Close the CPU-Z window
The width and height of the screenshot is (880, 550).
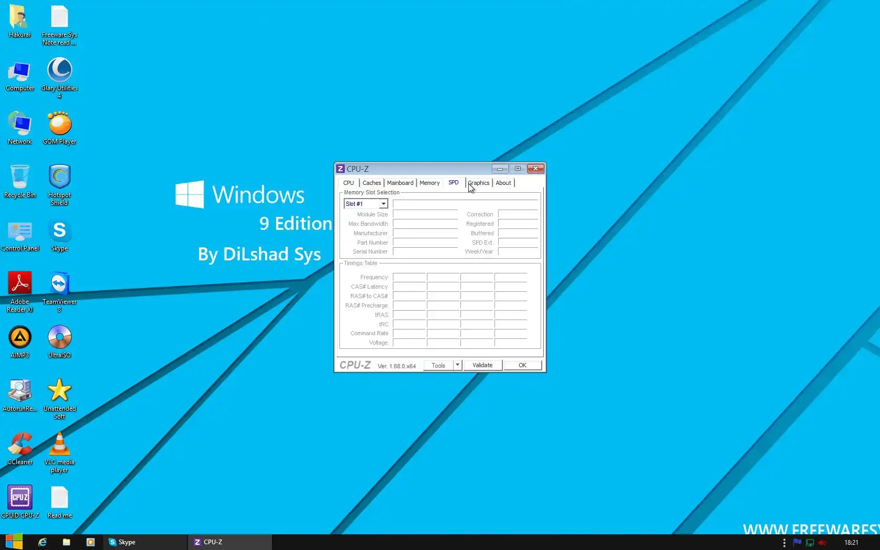[535, 169]
